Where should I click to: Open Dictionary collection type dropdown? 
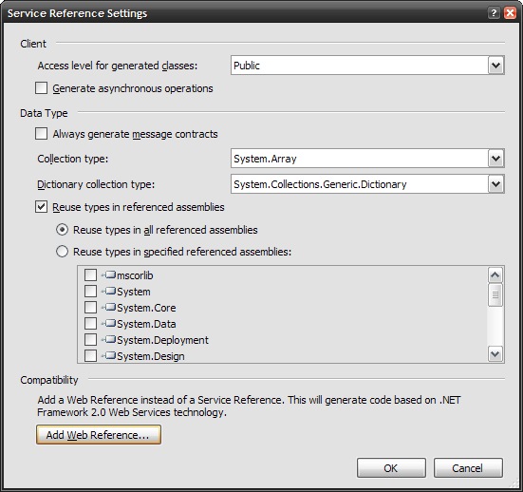point(496,184)
